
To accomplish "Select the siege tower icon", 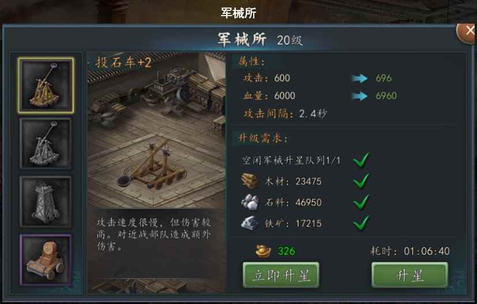I will pyautogui.click(x=46, y=202).
